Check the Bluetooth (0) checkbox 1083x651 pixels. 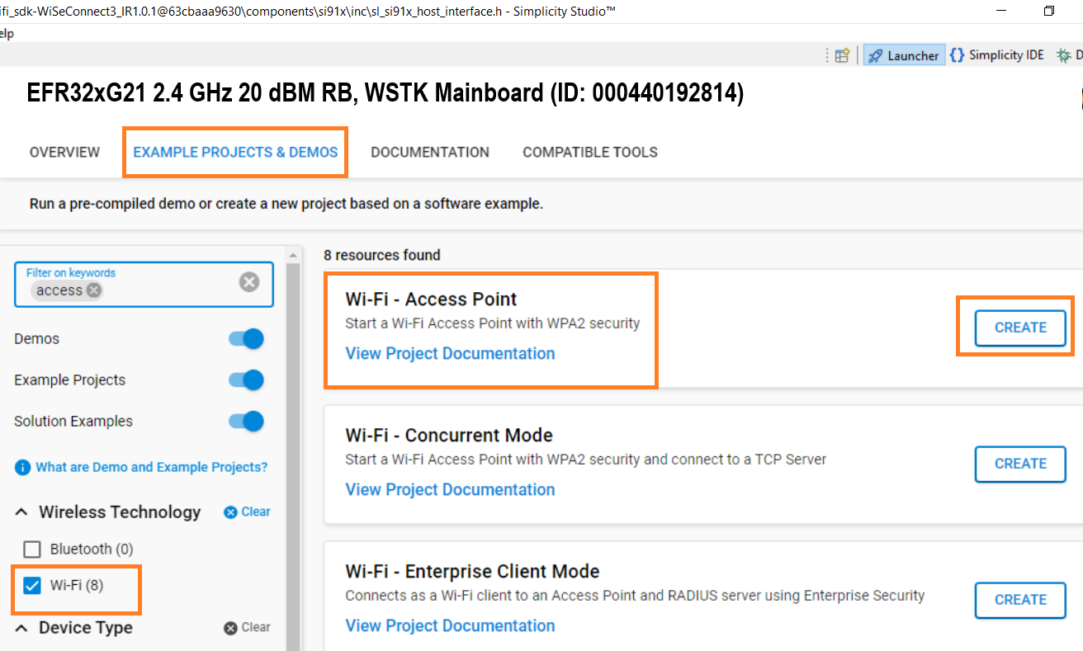click(x=31, y=550)
